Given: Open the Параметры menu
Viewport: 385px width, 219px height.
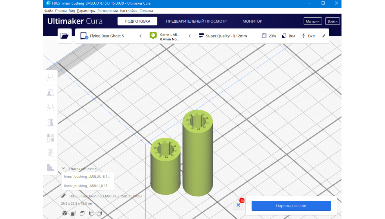Looking at the screenshot, I should pyautogui.click(x=86, y=11).
